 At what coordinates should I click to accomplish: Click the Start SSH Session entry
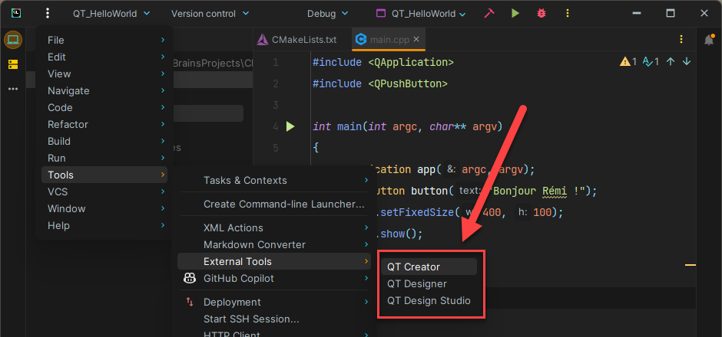tap(250, 319)
